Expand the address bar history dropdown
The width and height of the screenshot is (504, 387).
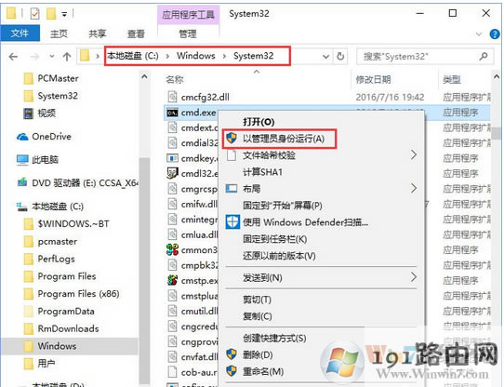pyautogui.click(x=326, y=57)
